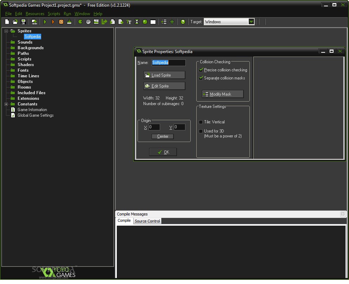Enable the Tile: Vertical checkbox

(x=201, y=122)
